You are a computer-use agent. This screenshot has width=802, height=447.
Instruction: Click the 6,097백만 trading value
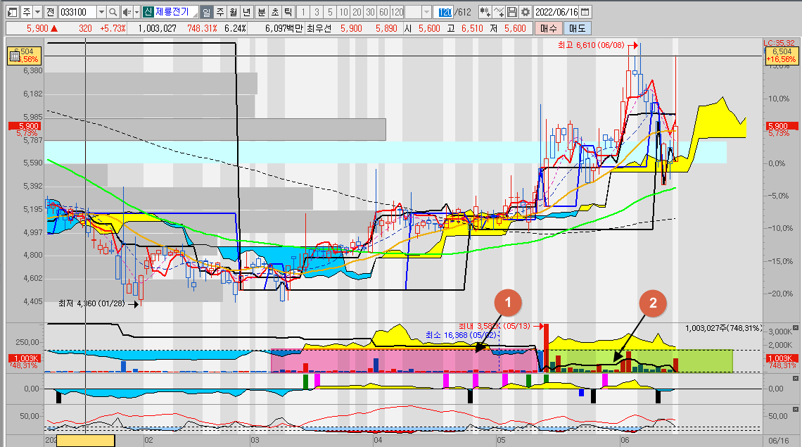coord(284,28)
